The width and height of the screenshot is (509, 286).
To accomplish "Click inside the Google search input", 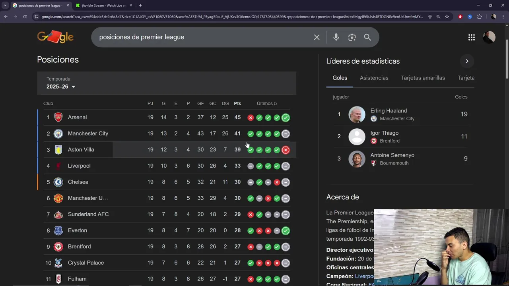I will 203,37.
